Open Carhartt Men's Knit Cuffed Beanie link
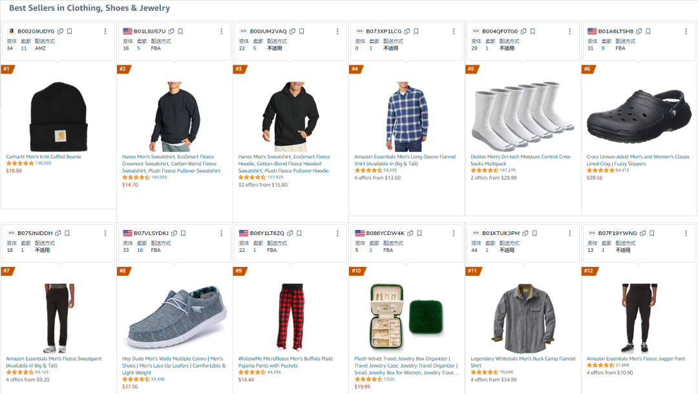 pyautogui.click(x=44, y=156)
